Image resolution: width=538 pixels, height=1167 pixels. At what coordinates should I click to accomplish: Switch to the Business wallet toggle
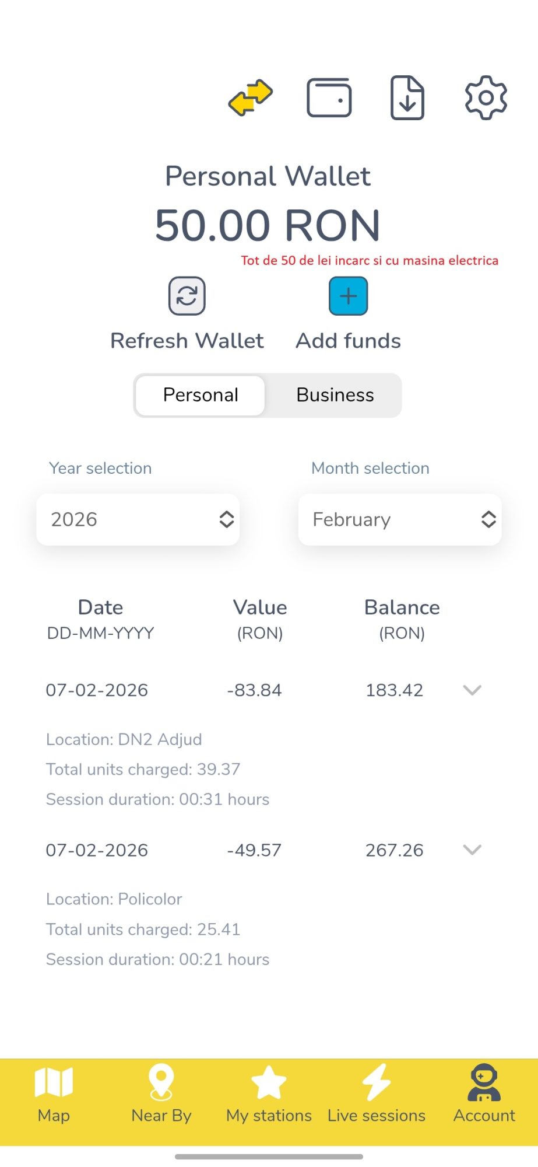click(335, 395)
